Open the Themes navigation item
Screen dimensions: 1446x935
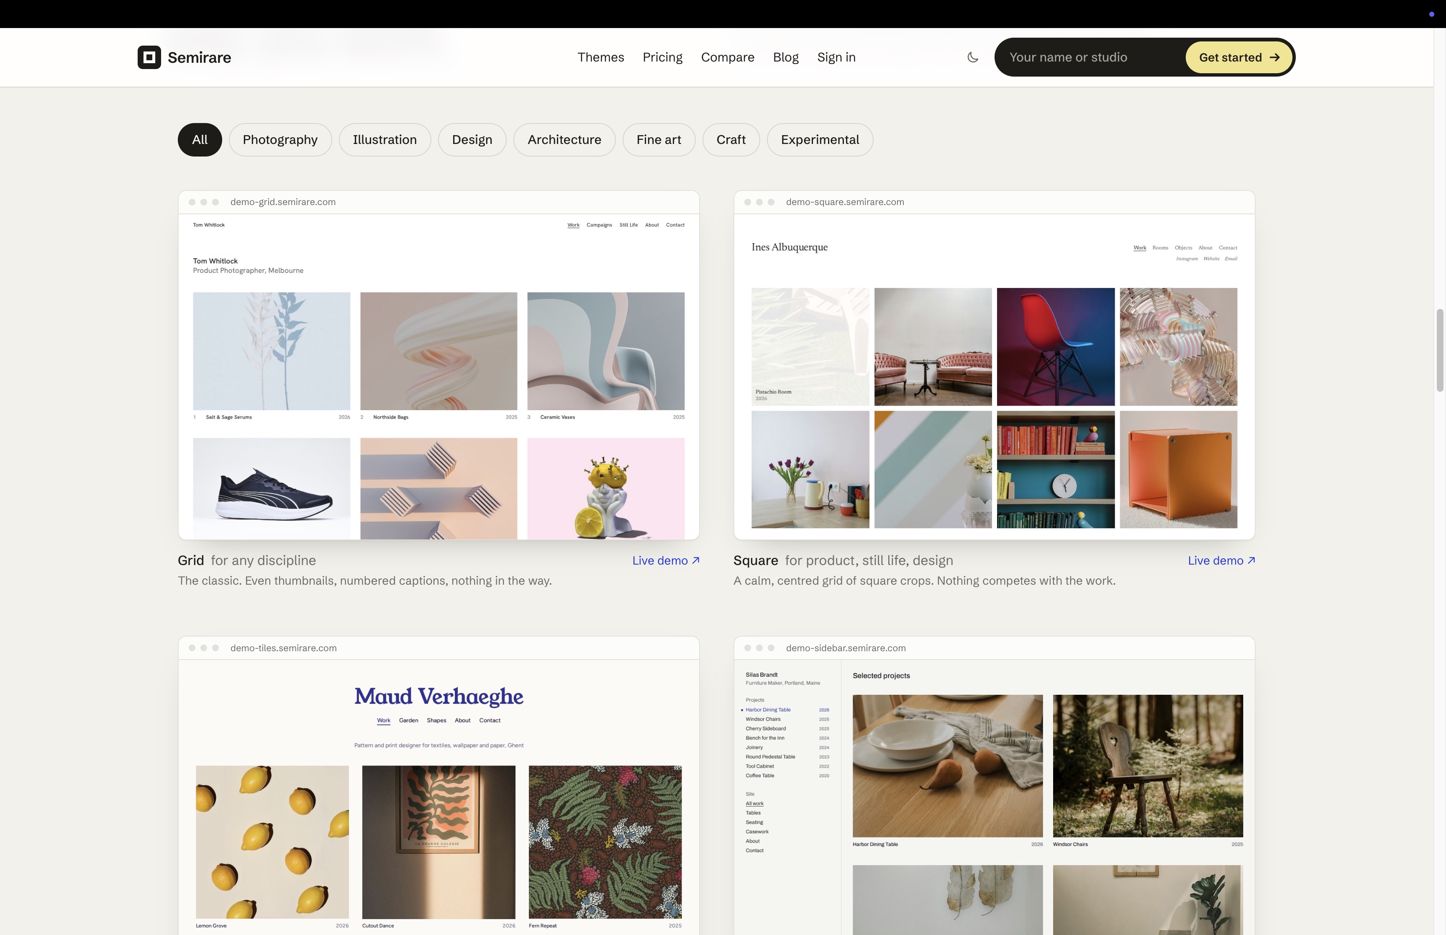coord(601,57)
